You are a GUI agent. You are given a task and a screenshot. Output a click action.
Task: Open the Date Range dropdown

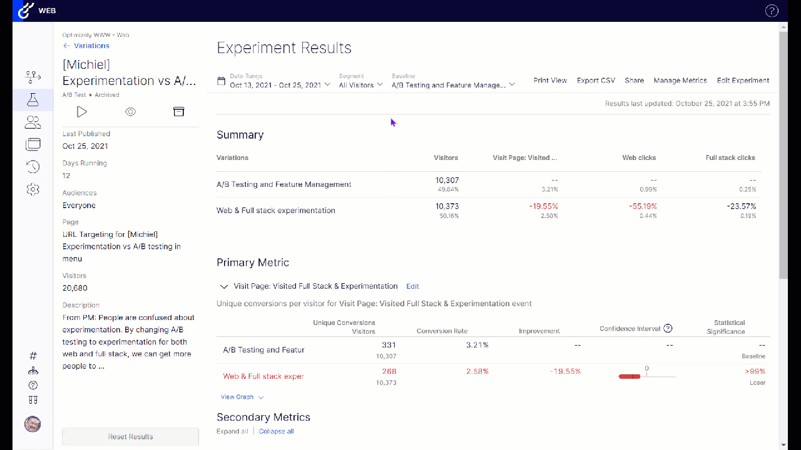[280, 84]
